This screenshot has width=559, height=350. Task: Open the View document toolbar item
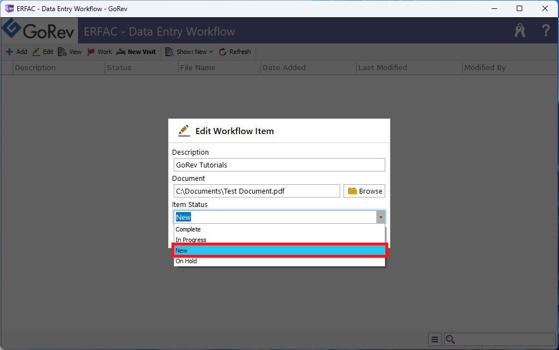[x=70, y=52]
